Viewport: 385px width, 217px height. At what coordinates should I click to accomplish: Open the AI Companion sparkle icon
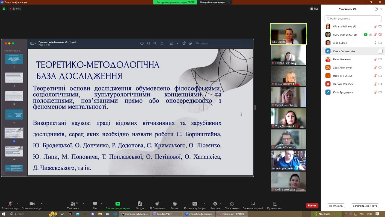(157, 204)
